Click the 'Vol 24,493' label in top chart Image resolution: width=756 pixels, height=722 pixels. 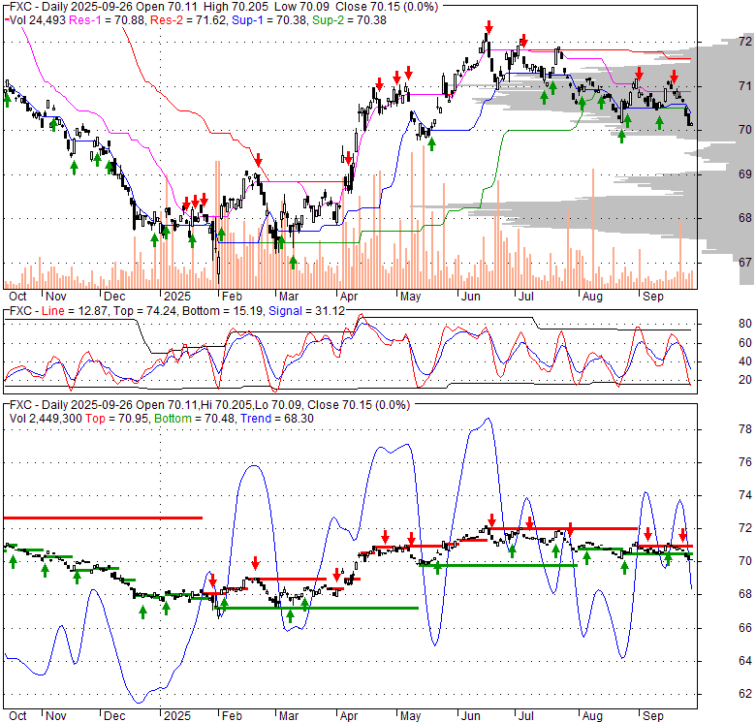point(38,20)
